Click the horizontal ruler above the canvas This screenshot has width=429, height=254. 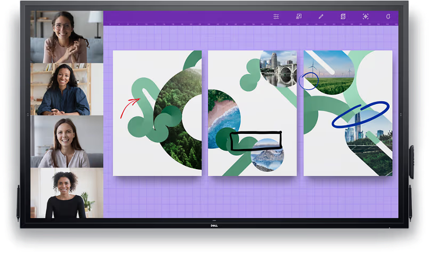(x=250, y=24)
